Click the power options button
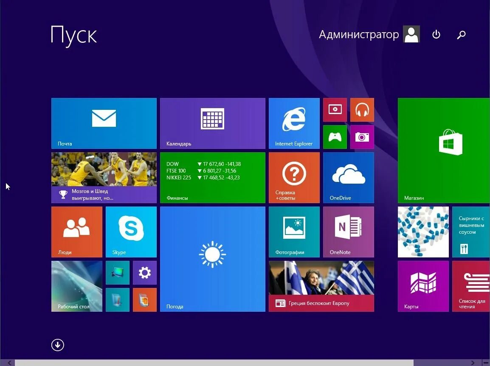The width and height of the screenshot is (490, 366). pos(436,34)
